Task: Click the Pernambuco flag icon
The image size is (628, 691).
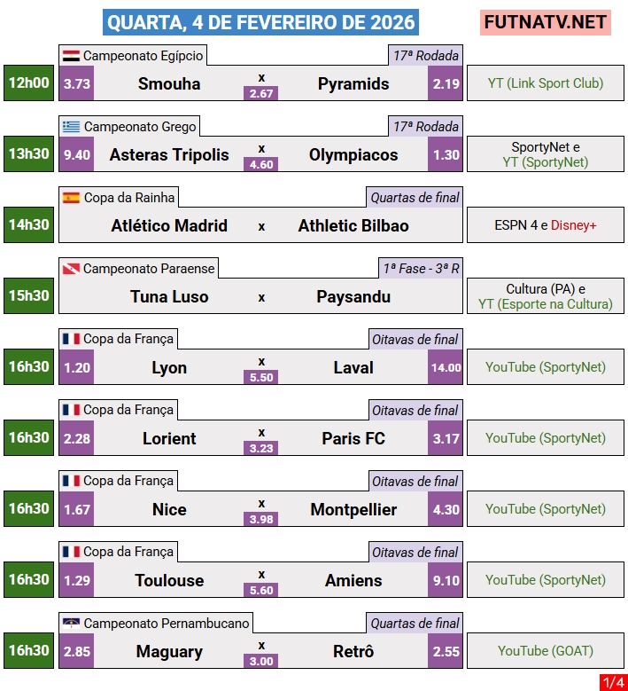Action: pos(71,624)
